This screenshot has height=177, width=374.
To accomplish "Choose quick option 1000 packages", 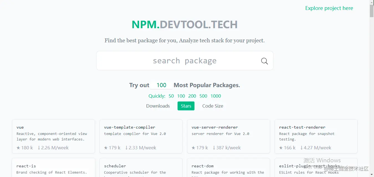I will point(216,96).
